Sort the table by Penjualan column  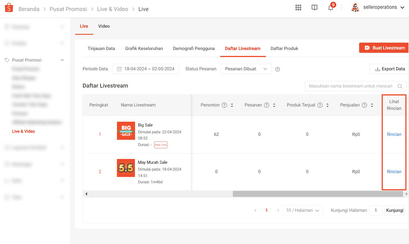pos(372,105)
